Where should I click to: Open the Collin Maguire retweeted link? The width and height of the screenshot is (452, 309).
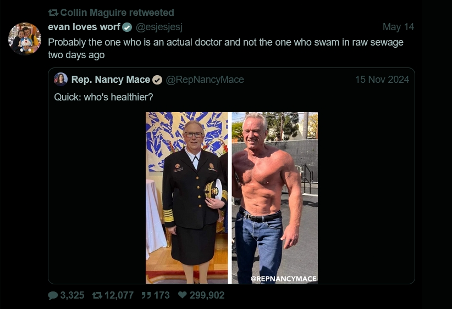(117, 13)
